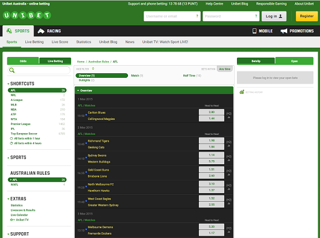The height and width of the screenshot is (238, 320).
Task: Click the Unibet logo
Action: click(x=27, y=16)
